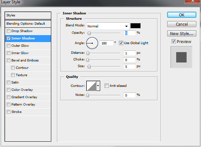This screenshot has height=147, width=201.
Task: Tick the Inner Glow checkbox
Action: 9,53
